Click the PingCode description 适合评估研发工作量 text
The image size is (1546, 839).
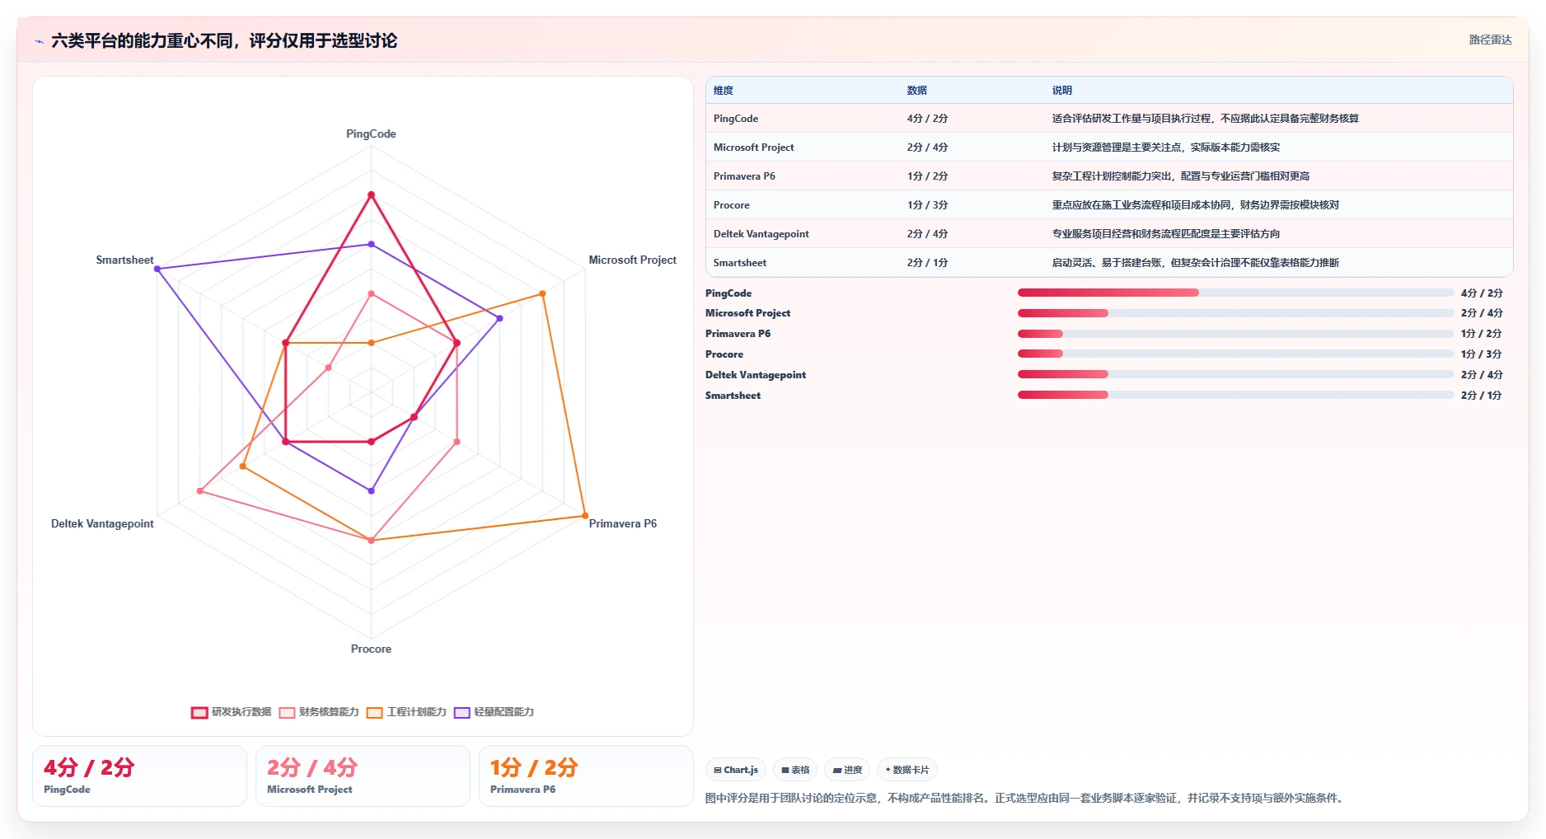point(1206,119)
